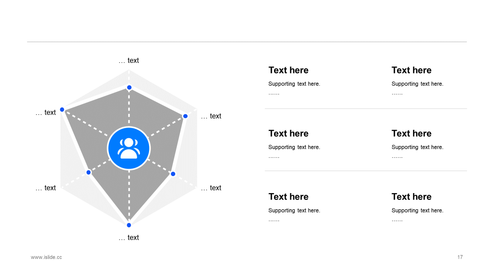The height and width of the screenshot is (278, 494).
Task: Click supporting text under bottom-right heading
Action: 417,210
